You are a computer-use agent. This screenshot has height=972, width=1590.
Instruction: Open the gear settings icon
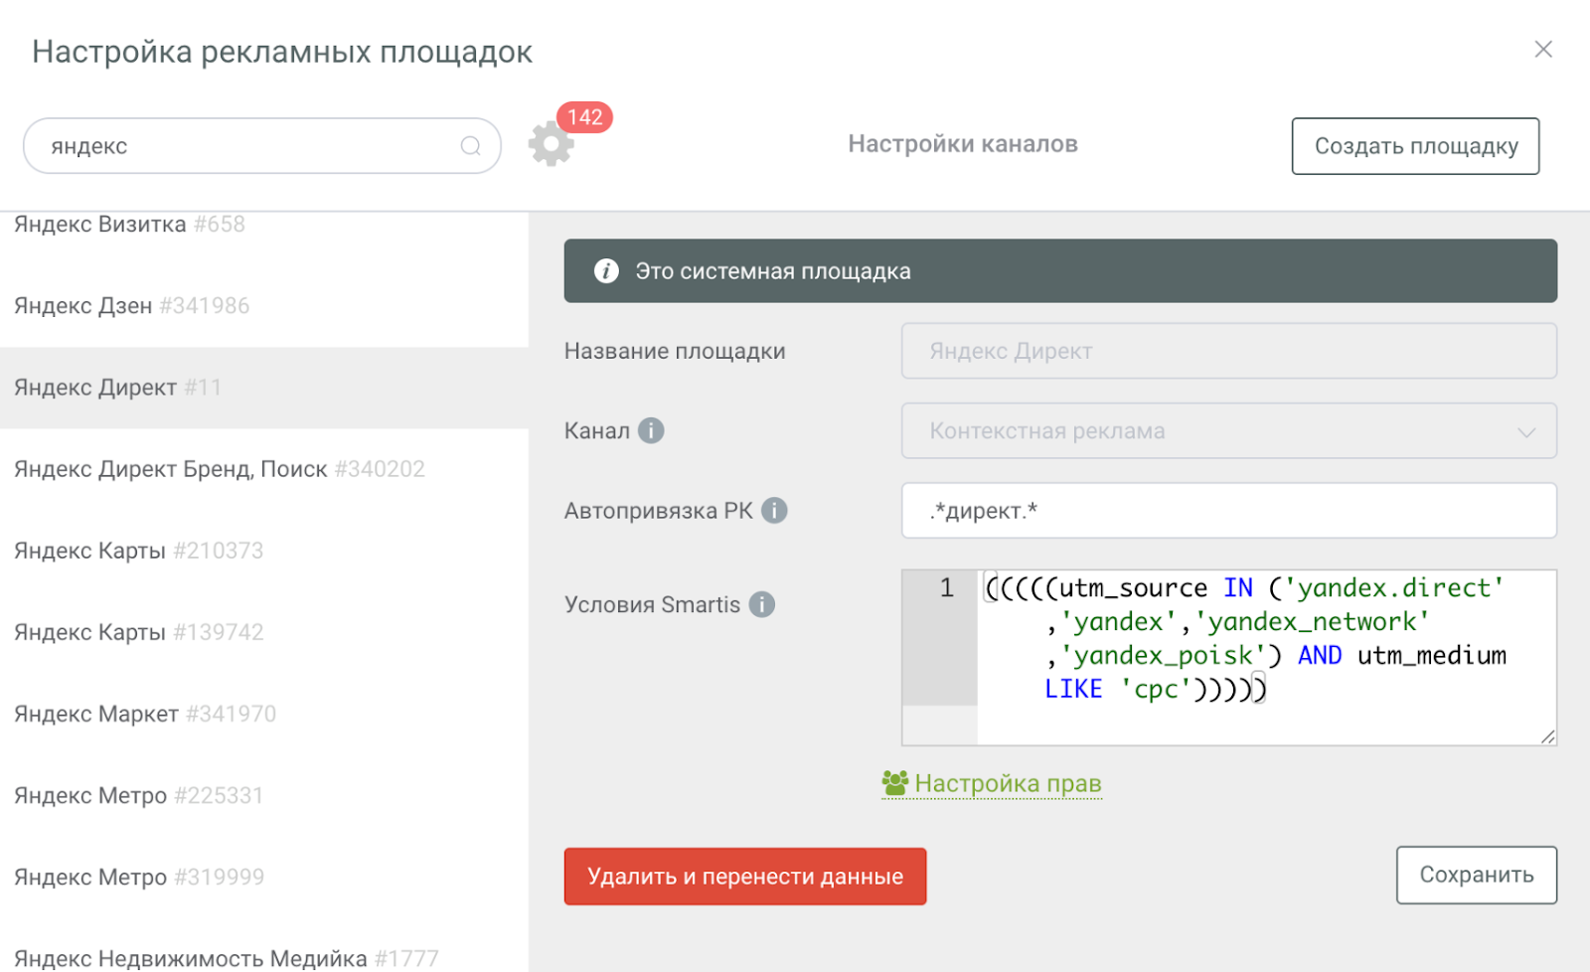[552, 145]
